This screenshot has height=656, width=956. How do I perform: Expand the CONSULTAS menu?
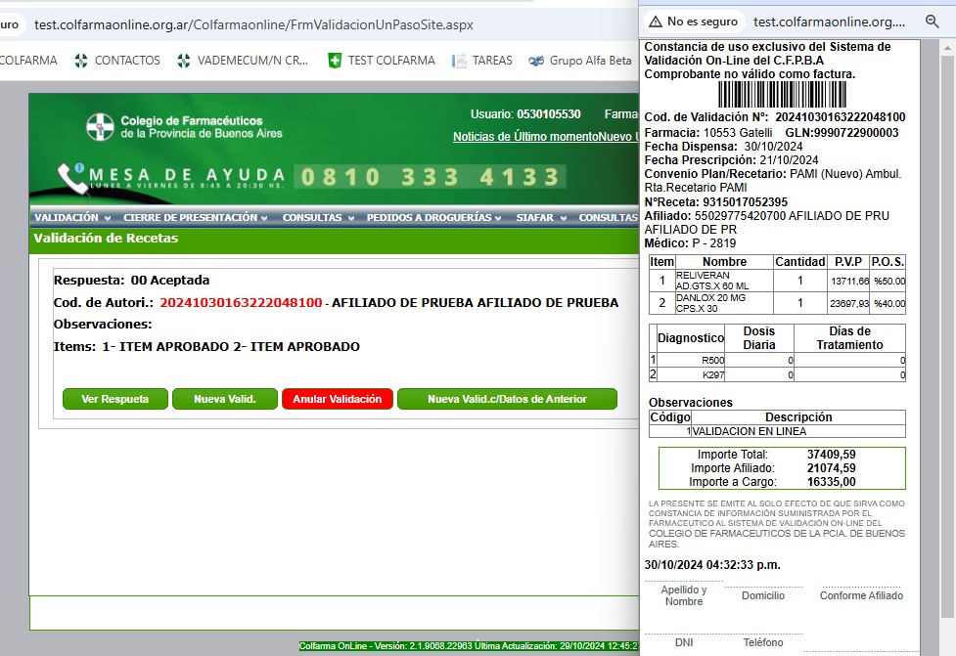pyautogui.click(x=318, y=217)
